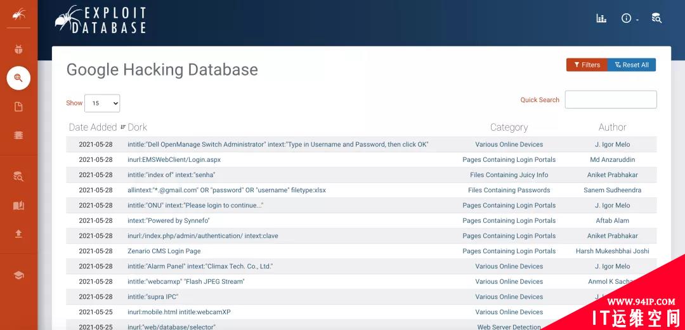The width and height of the screenshot is (685, 330).
Task: Open the Exploits bug icon in sidebar
Action: coord(18,49)
